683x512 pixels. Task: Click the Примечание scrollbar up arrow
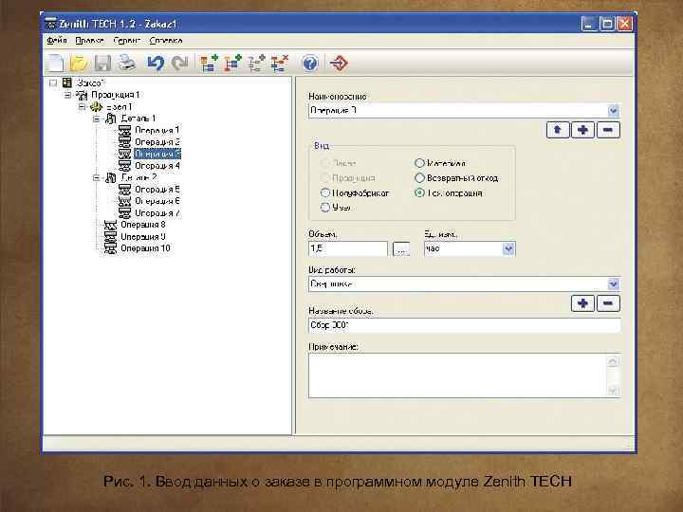click(613, 361)
